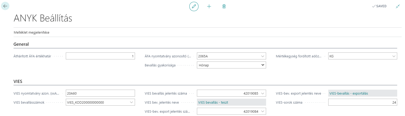Click the VIES bevallás jelentés száma label
Image resolution: width=405 pixels, height=116 pixels.
click(166, 93)
